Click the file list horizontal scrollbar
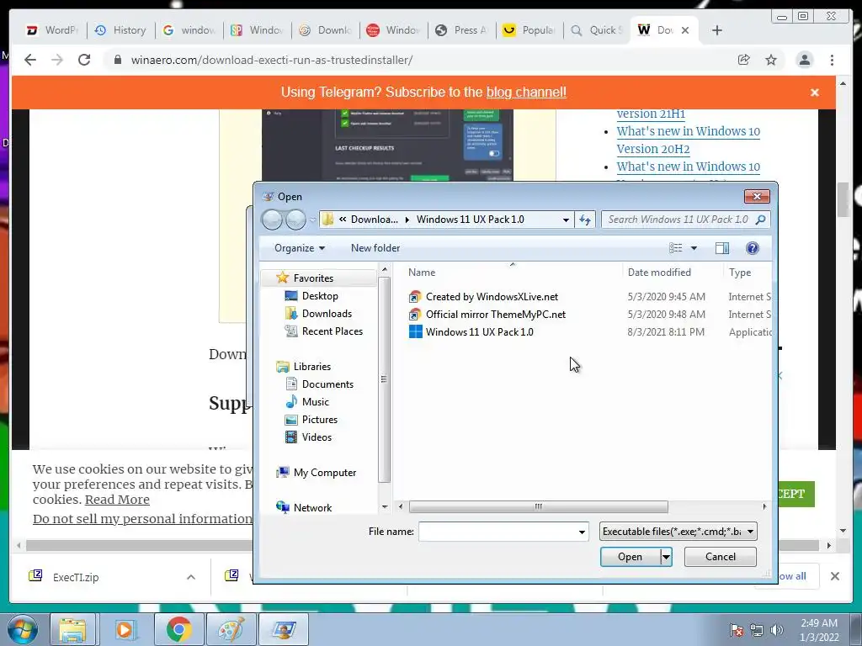 [538, 507]
